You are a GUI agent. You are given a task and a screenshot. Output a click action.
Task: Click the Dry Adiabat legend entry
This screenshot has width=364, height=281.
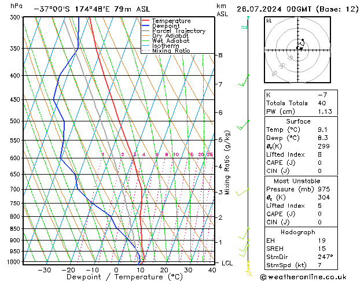point(170,36)
